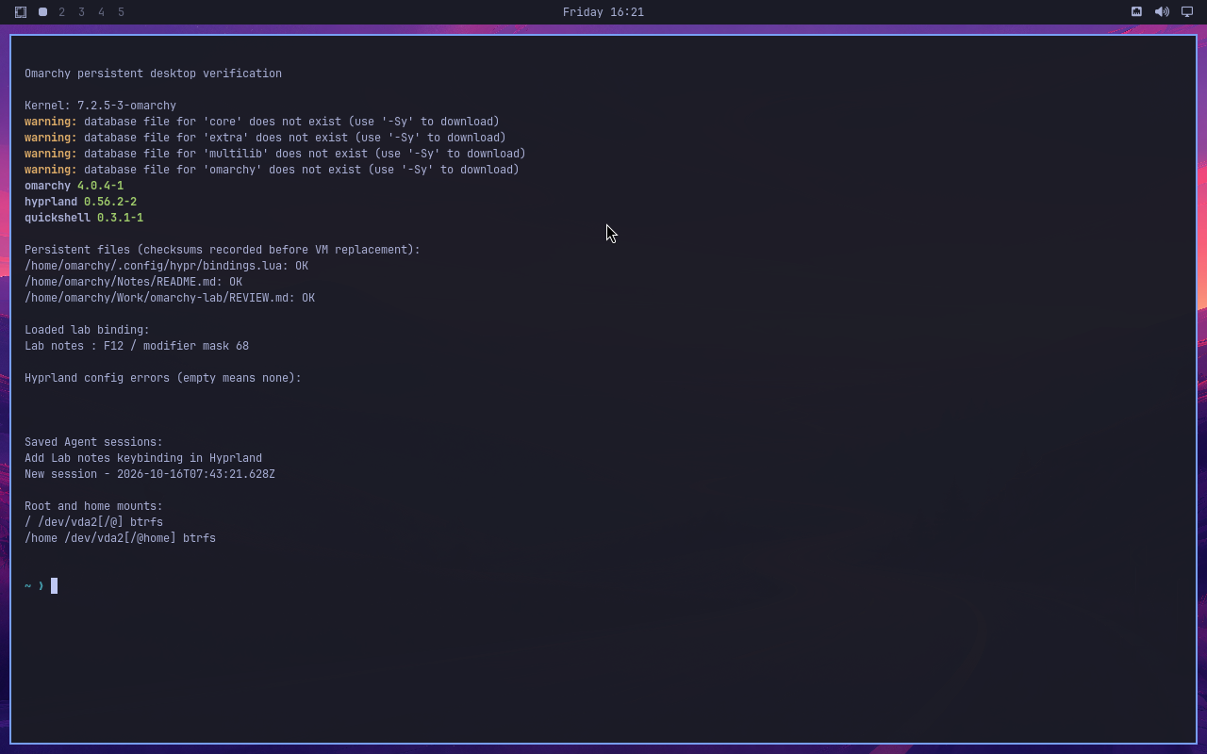Click the 'Omarchy persistent desktop verification' heading

coord(153,74)
